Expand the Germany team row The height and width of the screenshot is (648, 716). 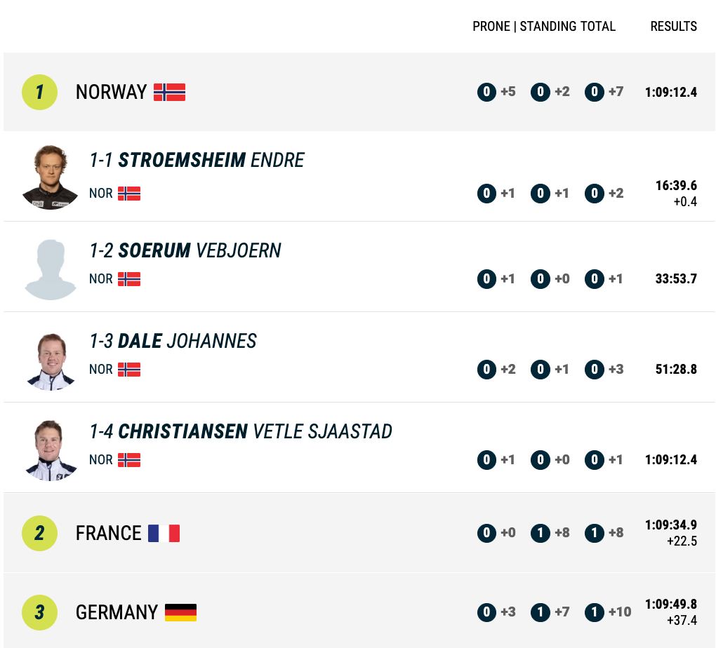(359, 611)
